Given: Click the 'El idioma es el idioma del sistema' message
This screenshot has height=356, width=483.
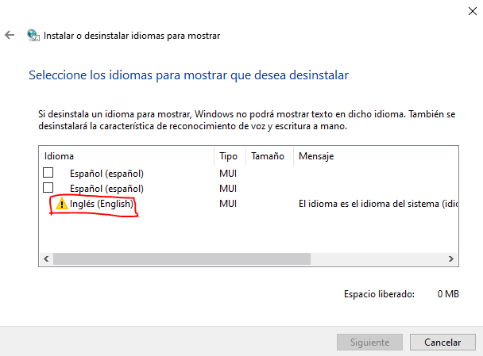Looking at the screenshot, I should [378, 204].
